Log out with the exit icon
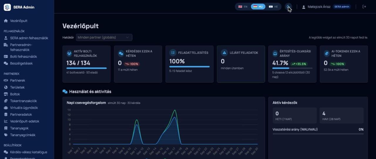Screen dimensions: 376x159 click(364, 6)
